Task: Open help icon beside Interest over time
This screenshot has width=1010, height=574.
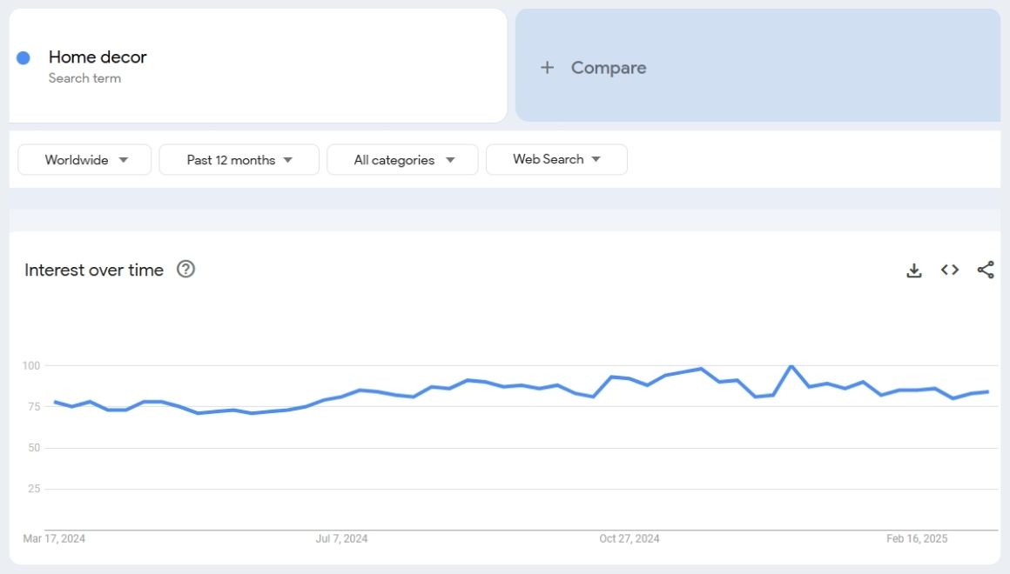Action: pyautogui.click(x=185, y=270)
